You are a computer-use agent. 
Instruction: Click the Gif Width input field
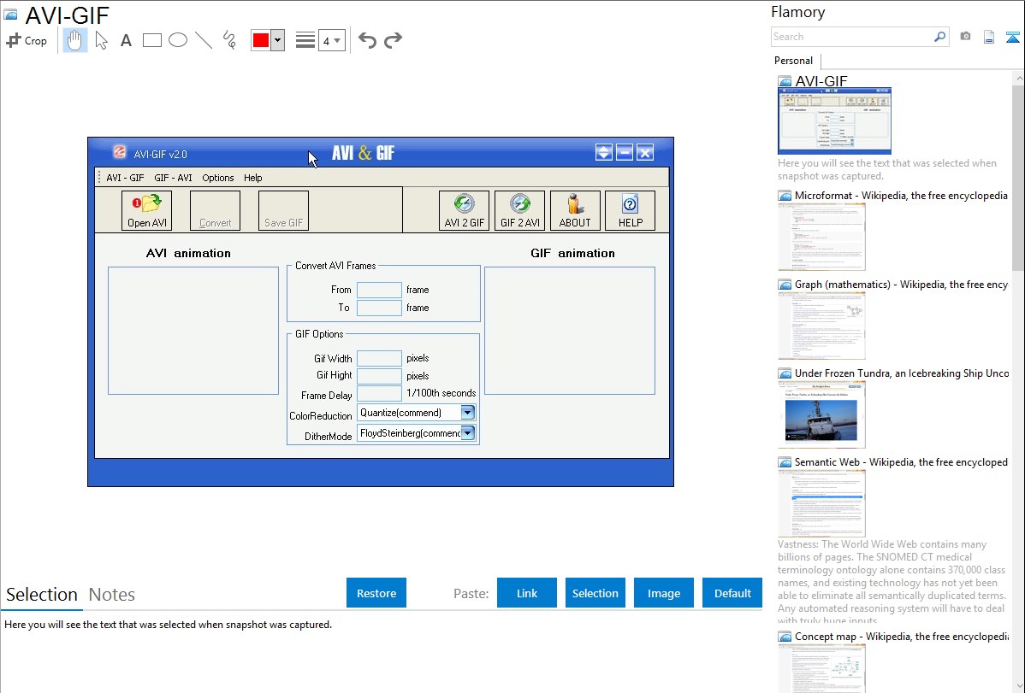click(x=379, y=358)
